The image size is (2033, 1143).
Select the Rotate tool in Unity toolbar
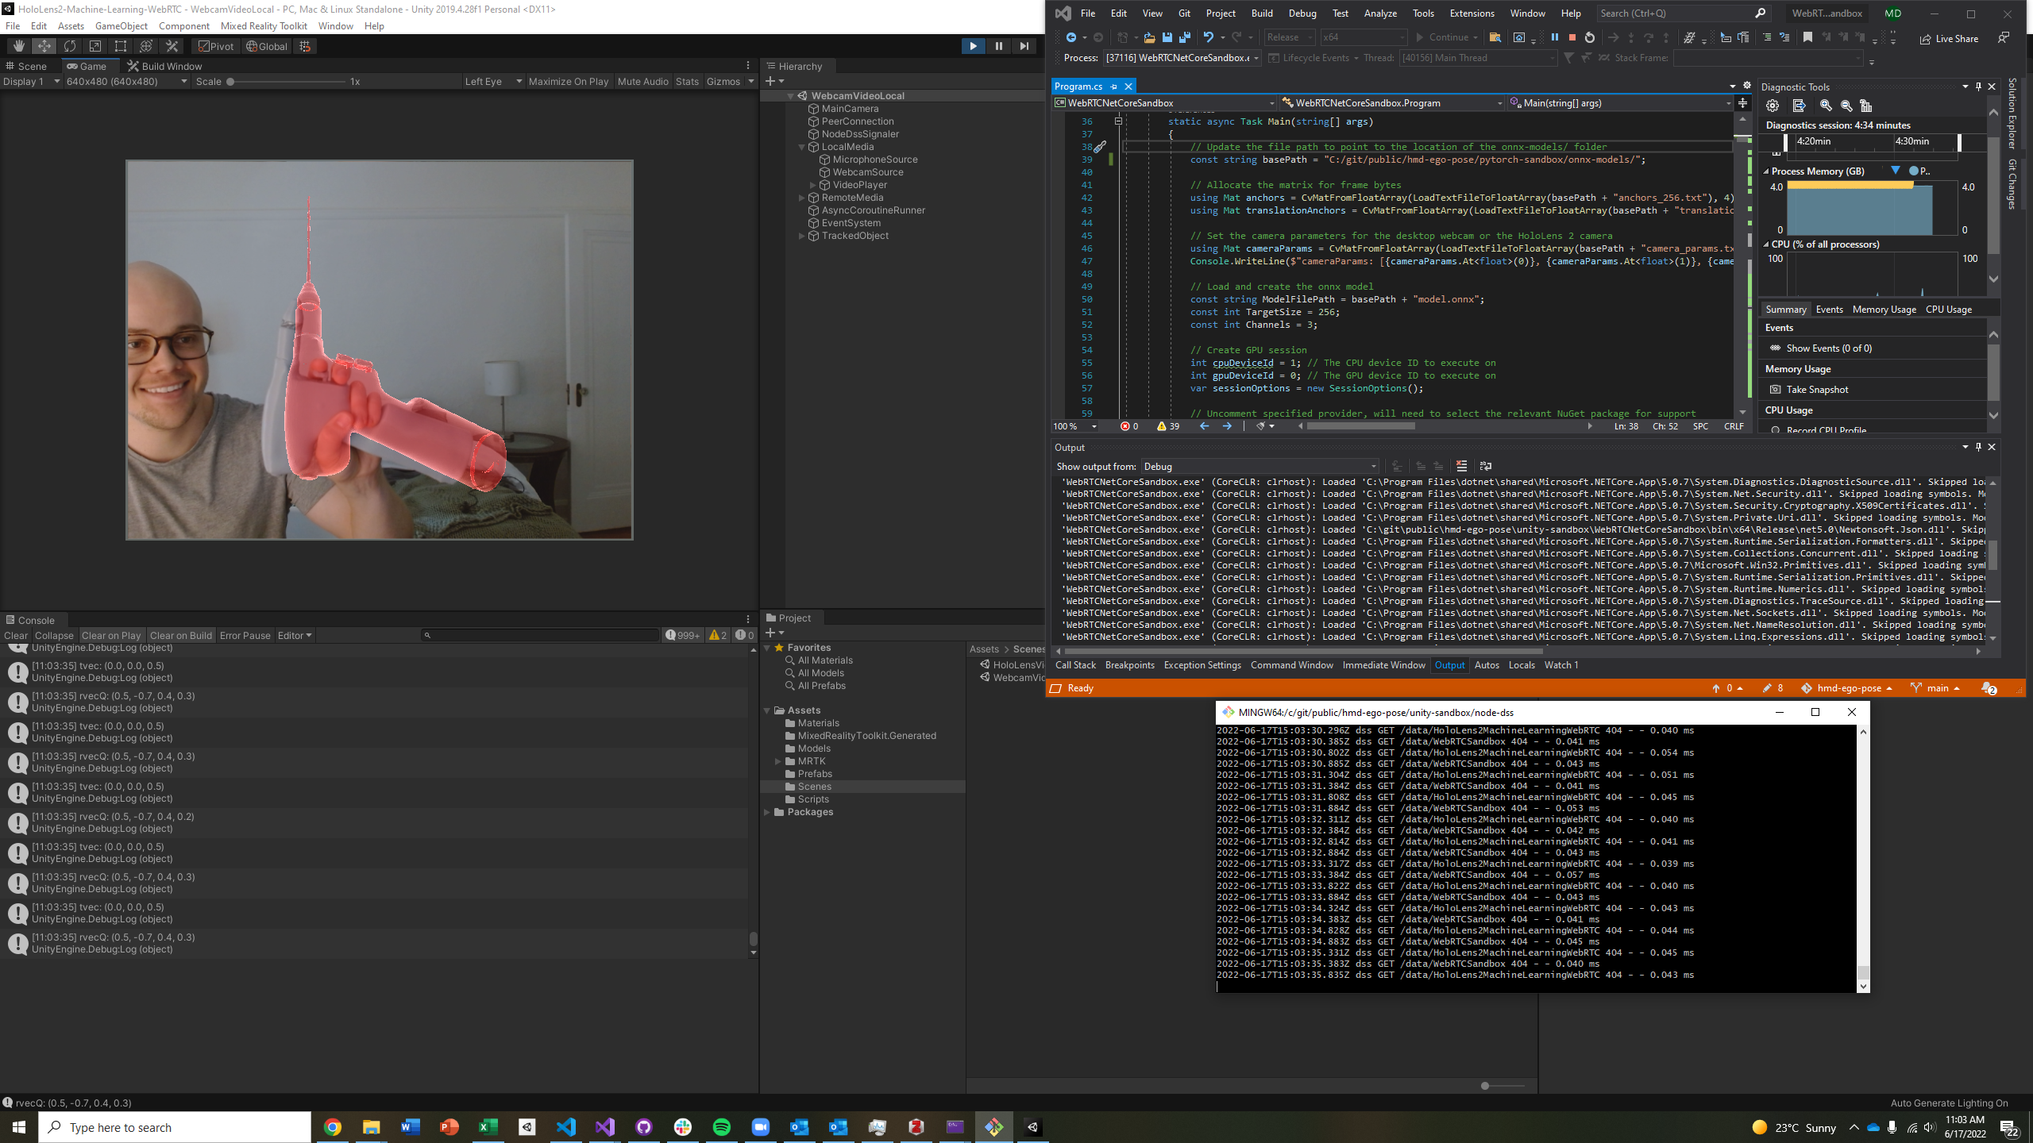[x=70, y=46]
